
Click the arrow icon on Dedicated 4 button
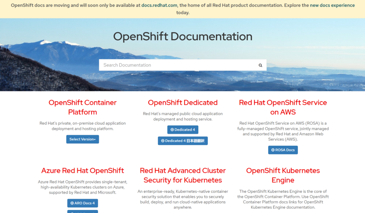[172, 130]
